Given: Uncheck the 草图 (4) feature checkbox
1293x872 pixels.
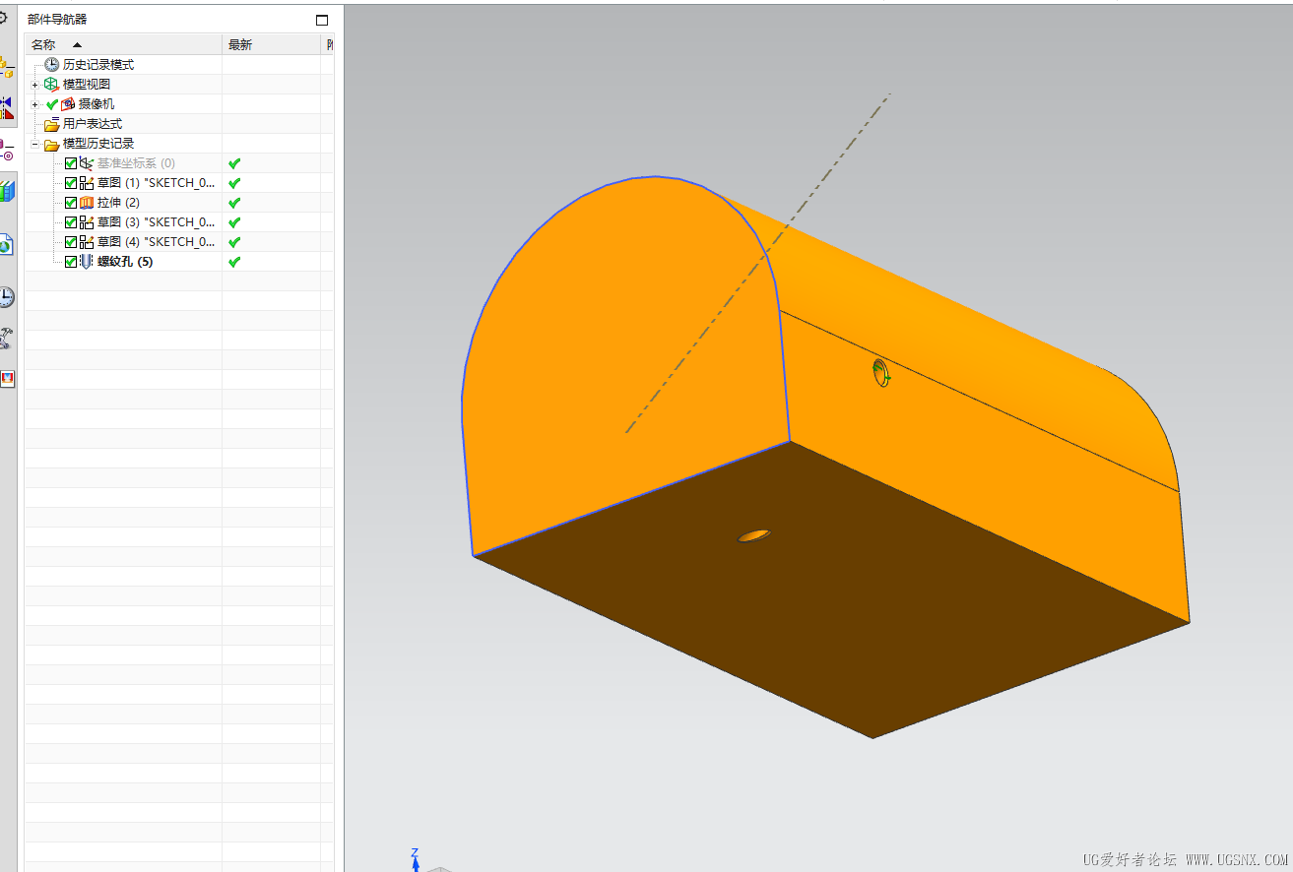Looking at the screenshot, I should 71,242.
